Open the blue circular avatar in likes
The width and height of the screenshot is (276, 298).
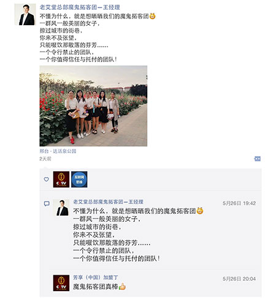pyautogui.click(x=79, y=179)
